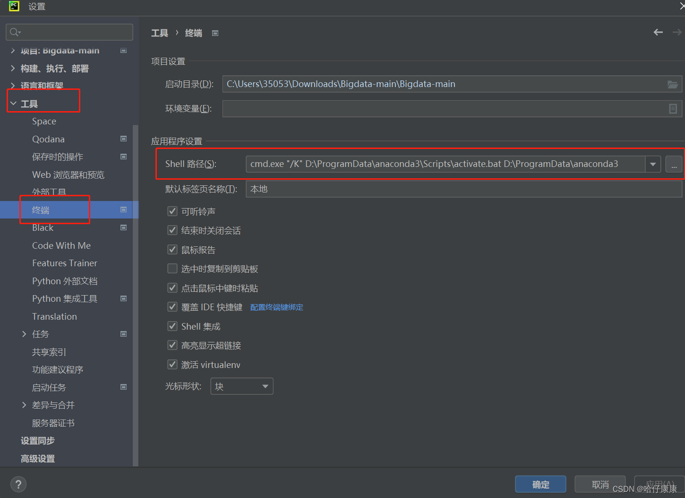Click project-level icon next to 终端 breadcrumb

(215, 33)
